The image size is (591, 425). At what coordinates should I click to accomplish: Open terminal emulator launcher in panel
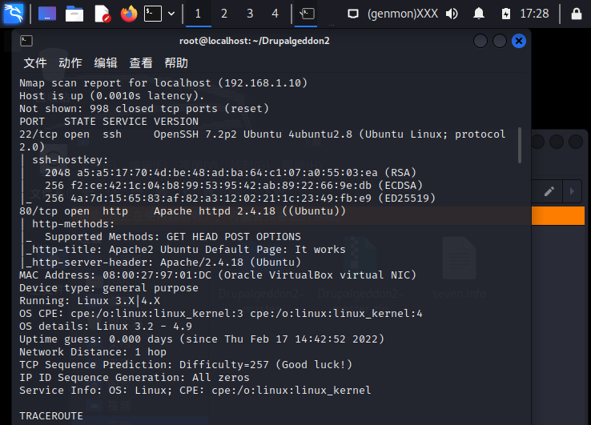pyautogui.click(x=153, y=14)
